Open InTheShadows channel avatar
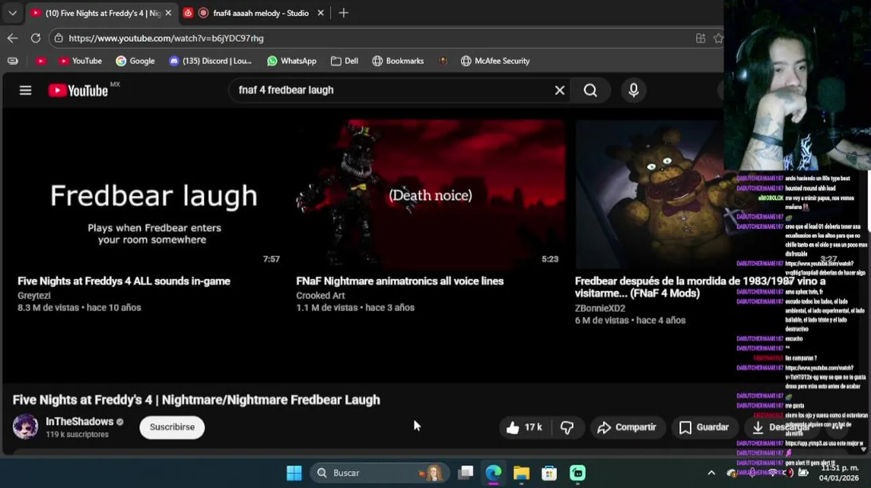 click(26, 427)
